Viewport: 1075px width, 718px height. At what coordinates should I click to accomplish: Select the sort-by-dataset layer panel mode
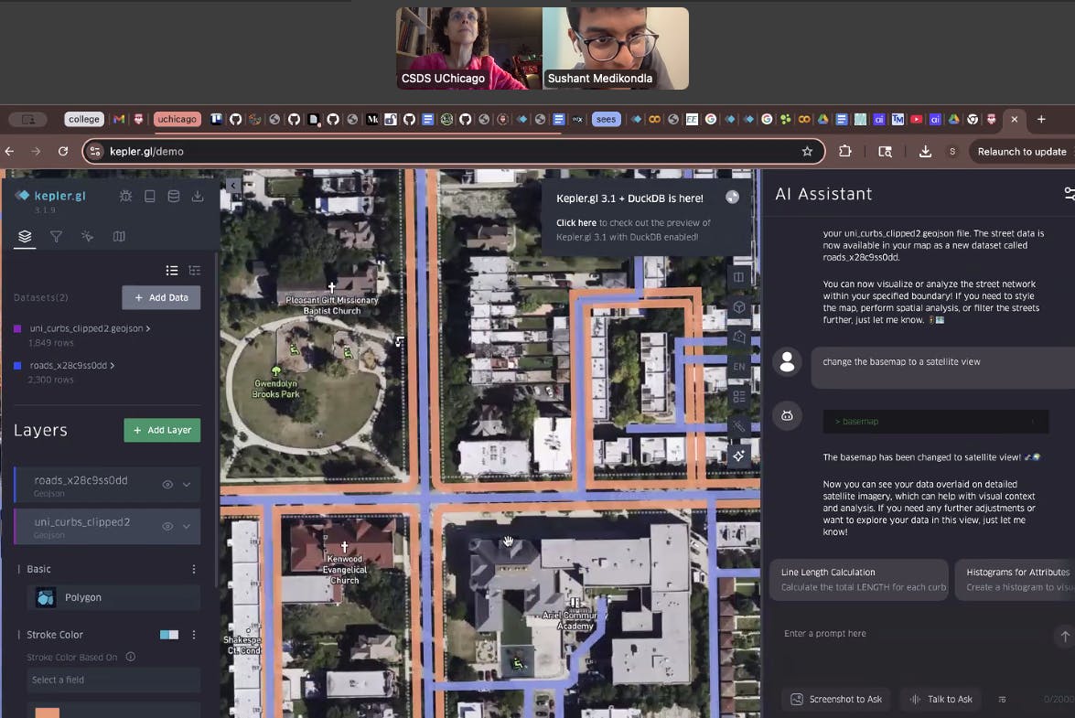[x=195, y=271]
